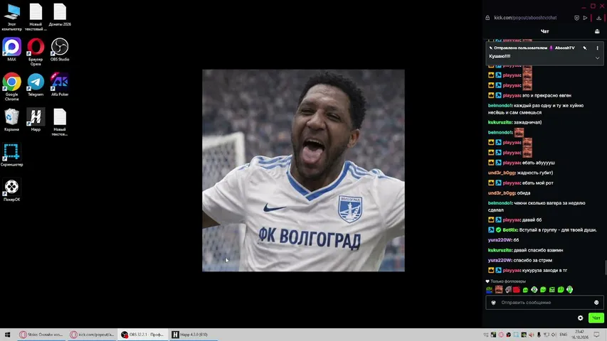Open playyaa's username in the last chat message

point(511,270)
